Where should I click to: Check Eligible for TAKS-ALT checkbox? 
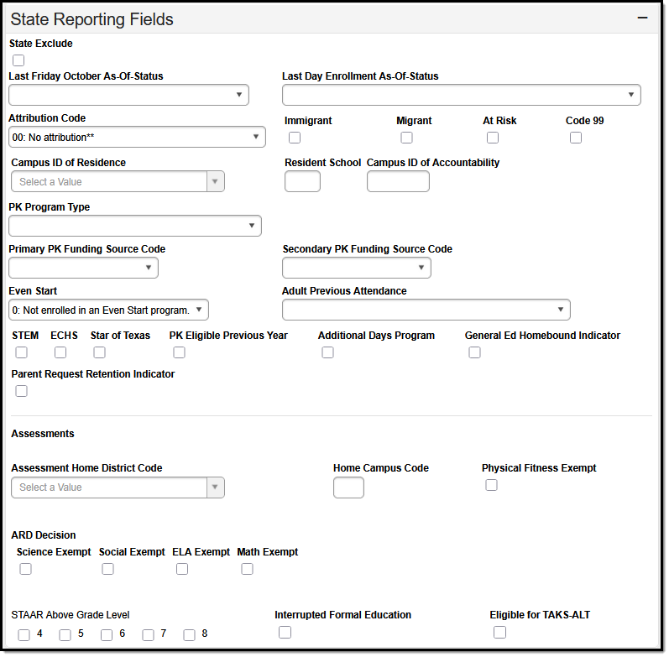coord(499,633)
